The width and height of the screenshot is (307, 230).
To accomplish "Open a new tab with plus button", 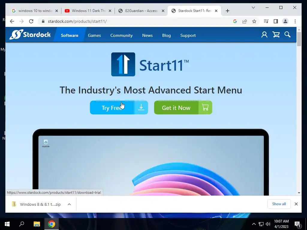I will 227,11.
